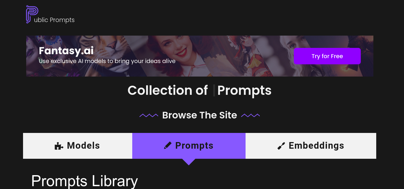Click the Try for Free button

tap(327, 56)
